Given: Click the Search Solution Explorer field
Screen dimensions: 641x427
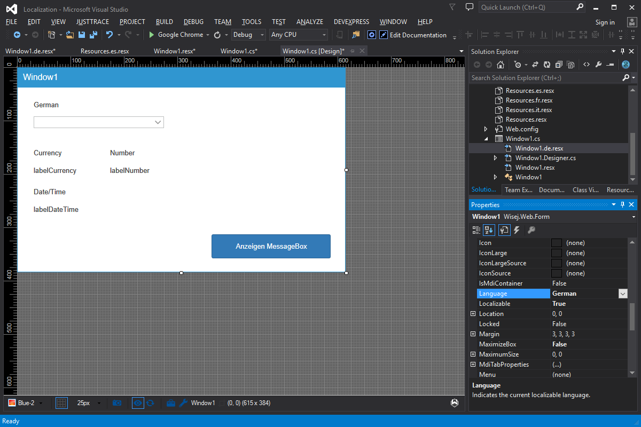Looking at the screenshot, I should click(545, 78).
